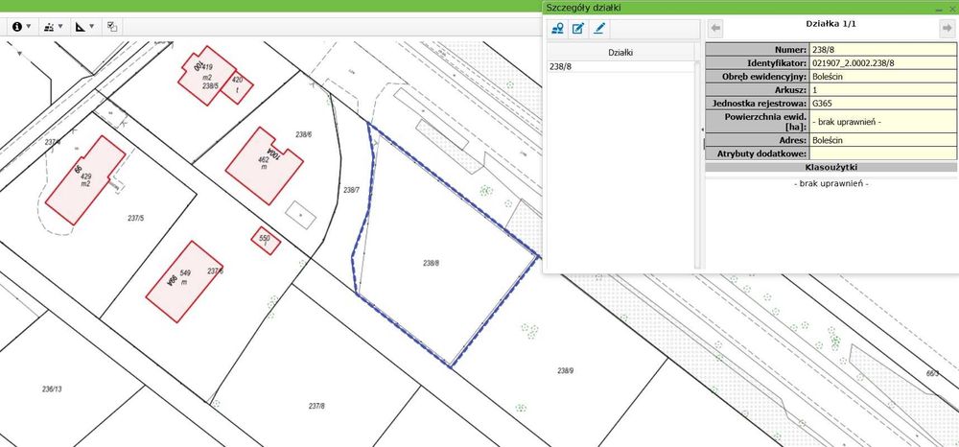Viewport: 959px width, 447px height.
Task: Click parcel label 66/3 on map
Action: pyautogui.click(x=932, y=372)
